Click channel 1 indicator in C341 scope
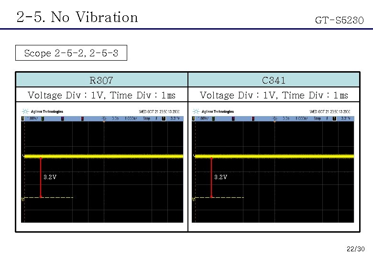 click(x=193, y=118)
